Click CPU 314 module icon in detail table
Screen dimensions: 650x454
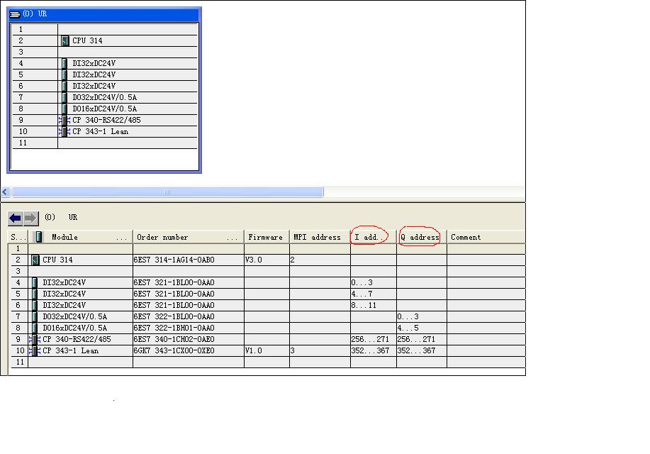click(35, 260)
